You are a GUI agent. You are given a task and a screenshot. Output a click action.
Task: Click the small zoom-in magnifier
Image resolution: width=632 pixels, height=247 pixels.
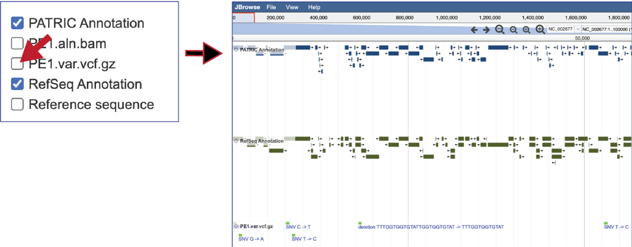526,30
